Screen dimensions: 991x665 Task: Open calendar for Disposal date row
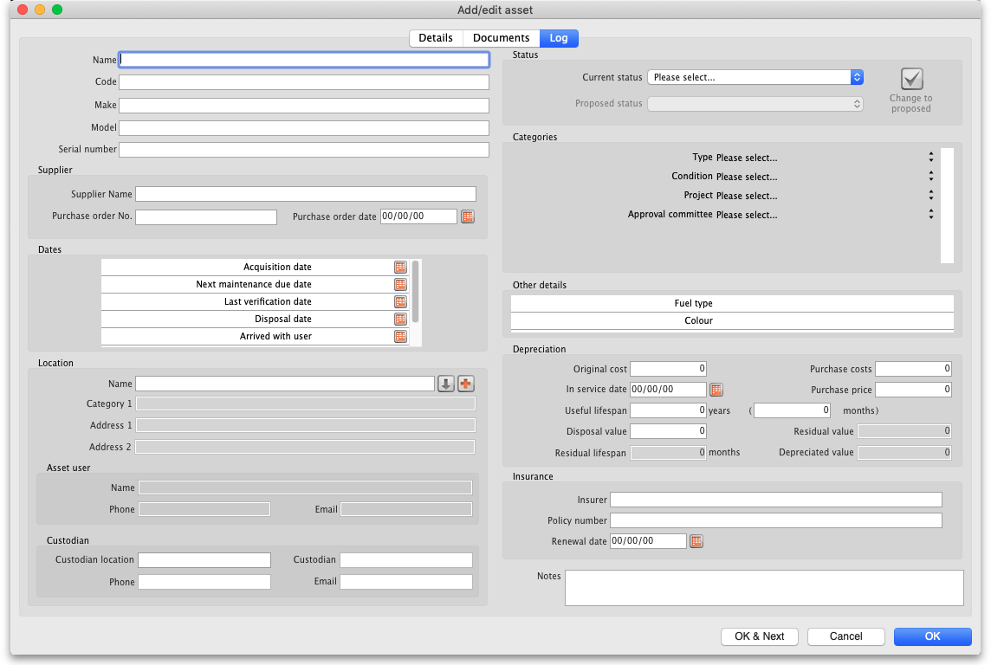click(400, 320)
